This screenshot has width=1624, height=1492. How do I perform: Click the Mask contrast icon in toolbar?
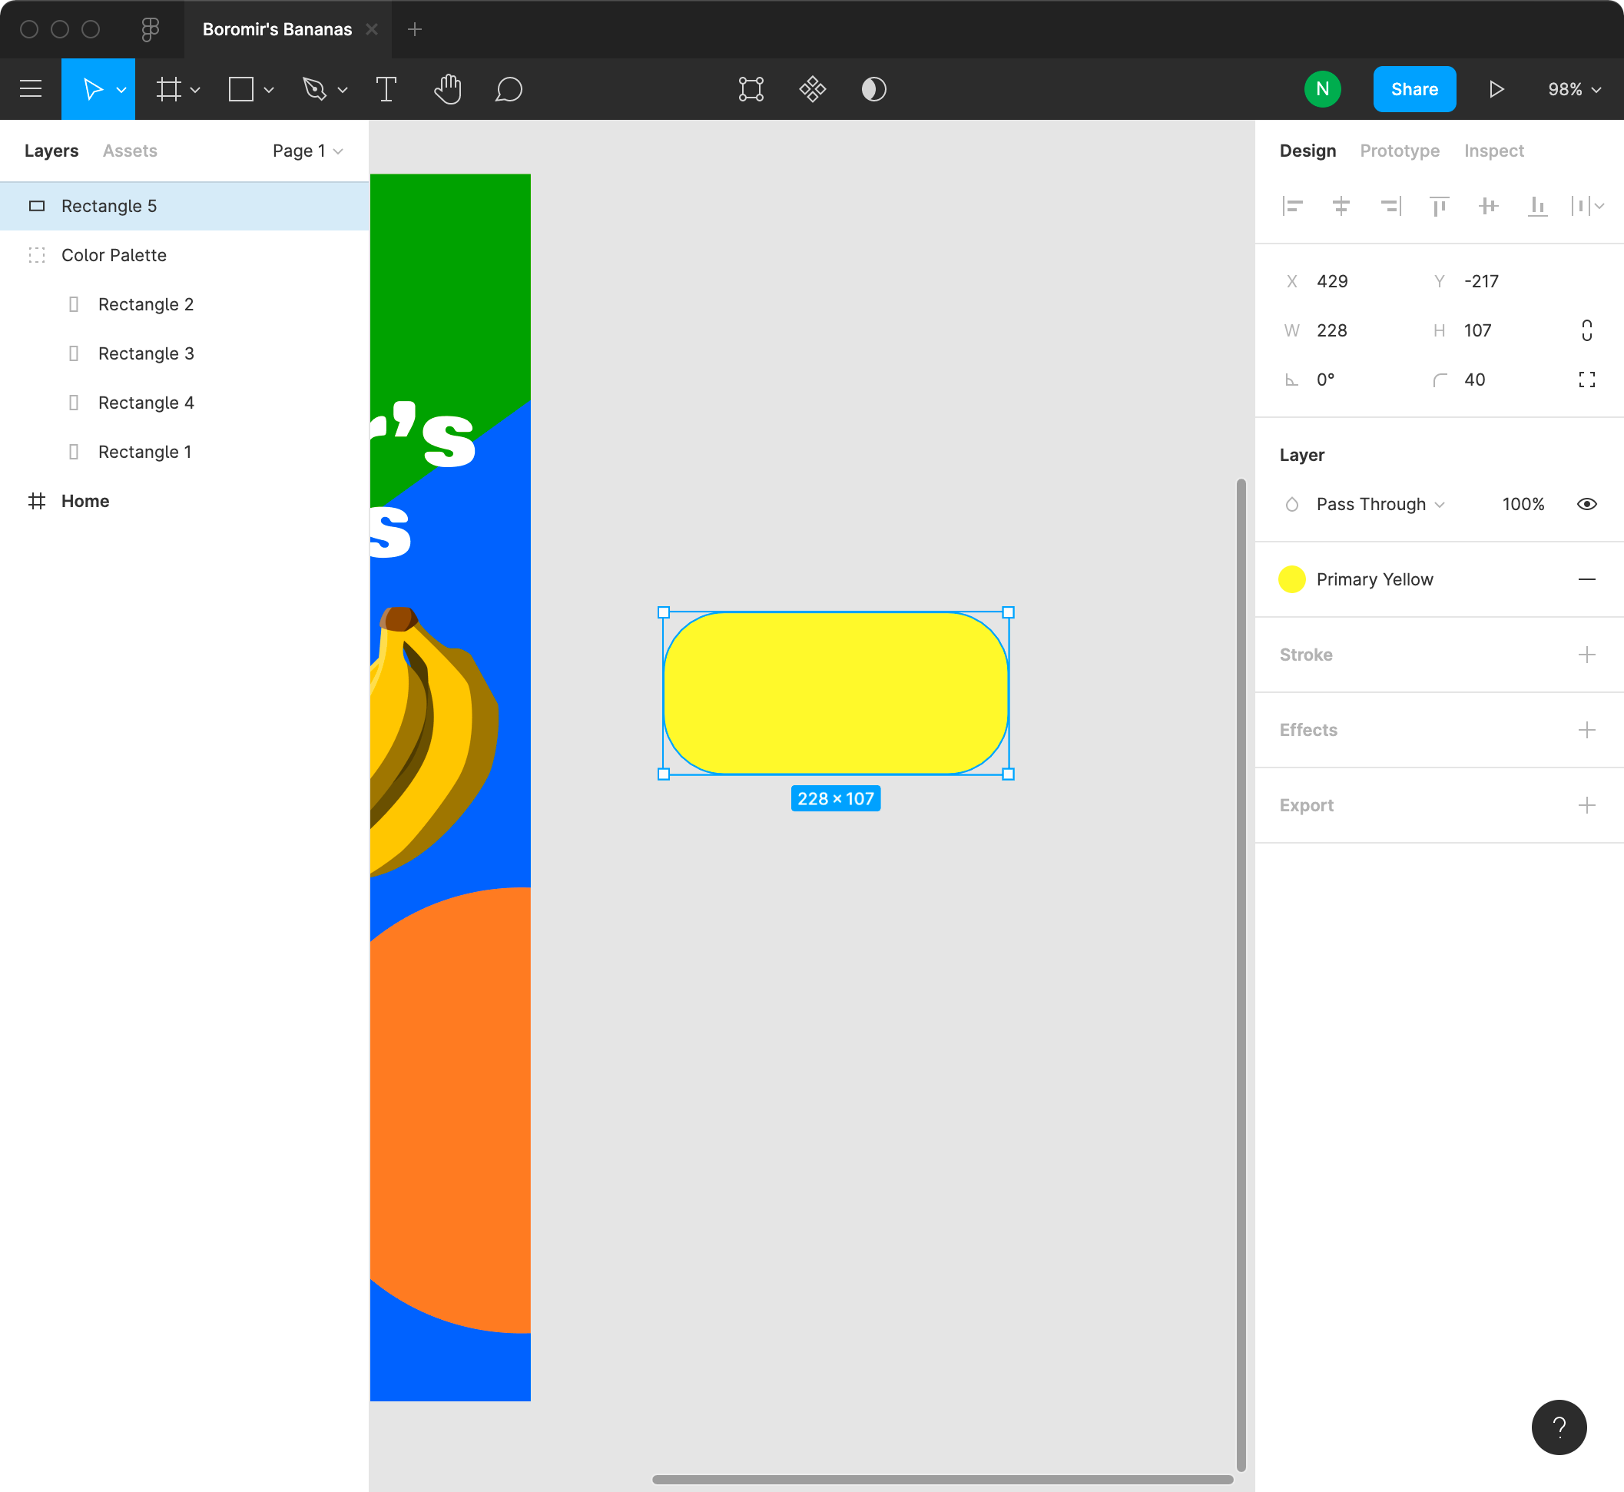pos(873,89)
